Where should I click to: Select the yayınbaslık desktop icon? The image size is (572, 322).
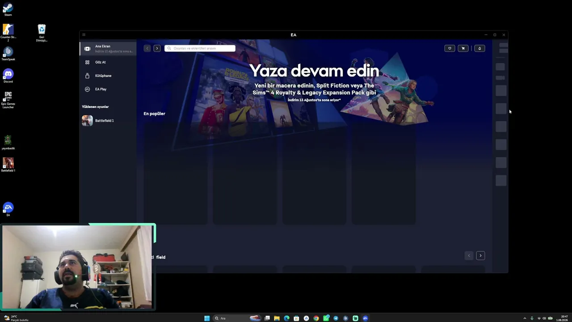point(8,142)
